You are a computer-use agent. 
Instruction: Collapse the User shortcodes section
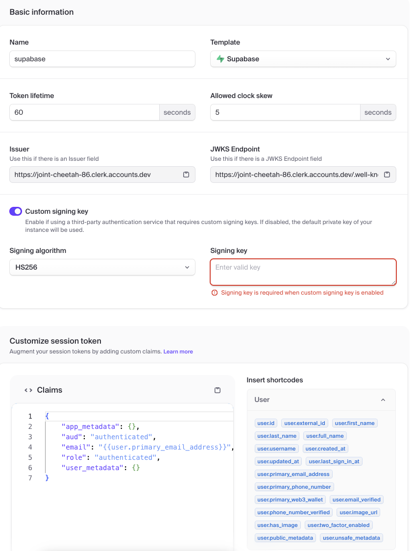coord(383,400)
